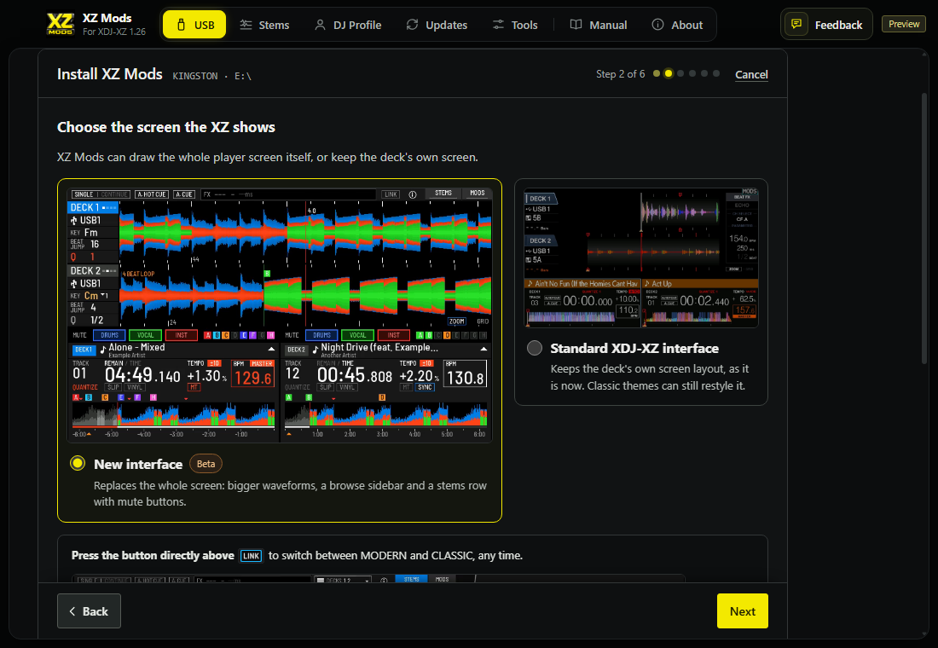938x648 pixels.
Task: Open the USB tab
Action: coord(194,25)
